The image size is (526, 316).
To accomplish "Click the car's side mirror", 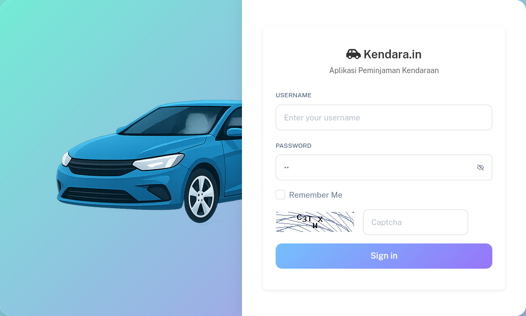I will (x=234, y=132).
